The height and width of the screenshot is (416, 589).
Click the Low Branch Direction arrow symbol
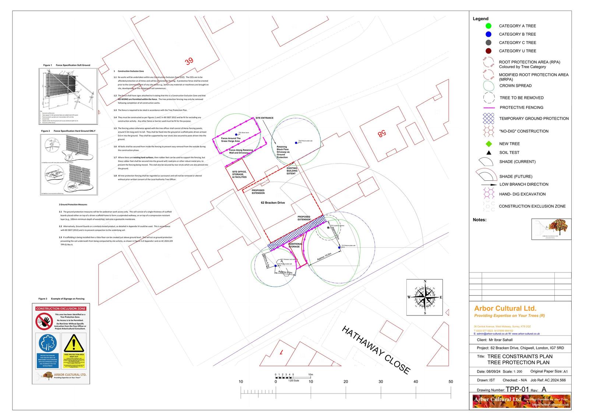pyautogui.click(x=489, y=184)
